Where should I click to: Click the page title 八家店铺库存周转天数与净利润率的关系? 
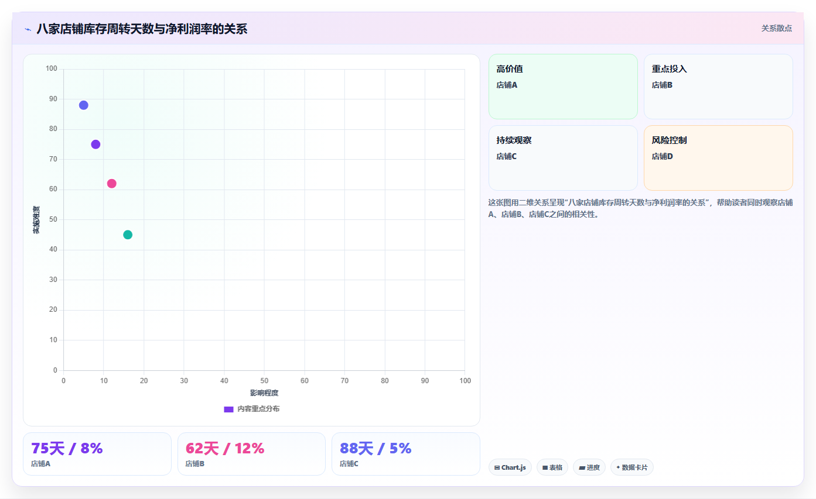(x=142, y=29)
